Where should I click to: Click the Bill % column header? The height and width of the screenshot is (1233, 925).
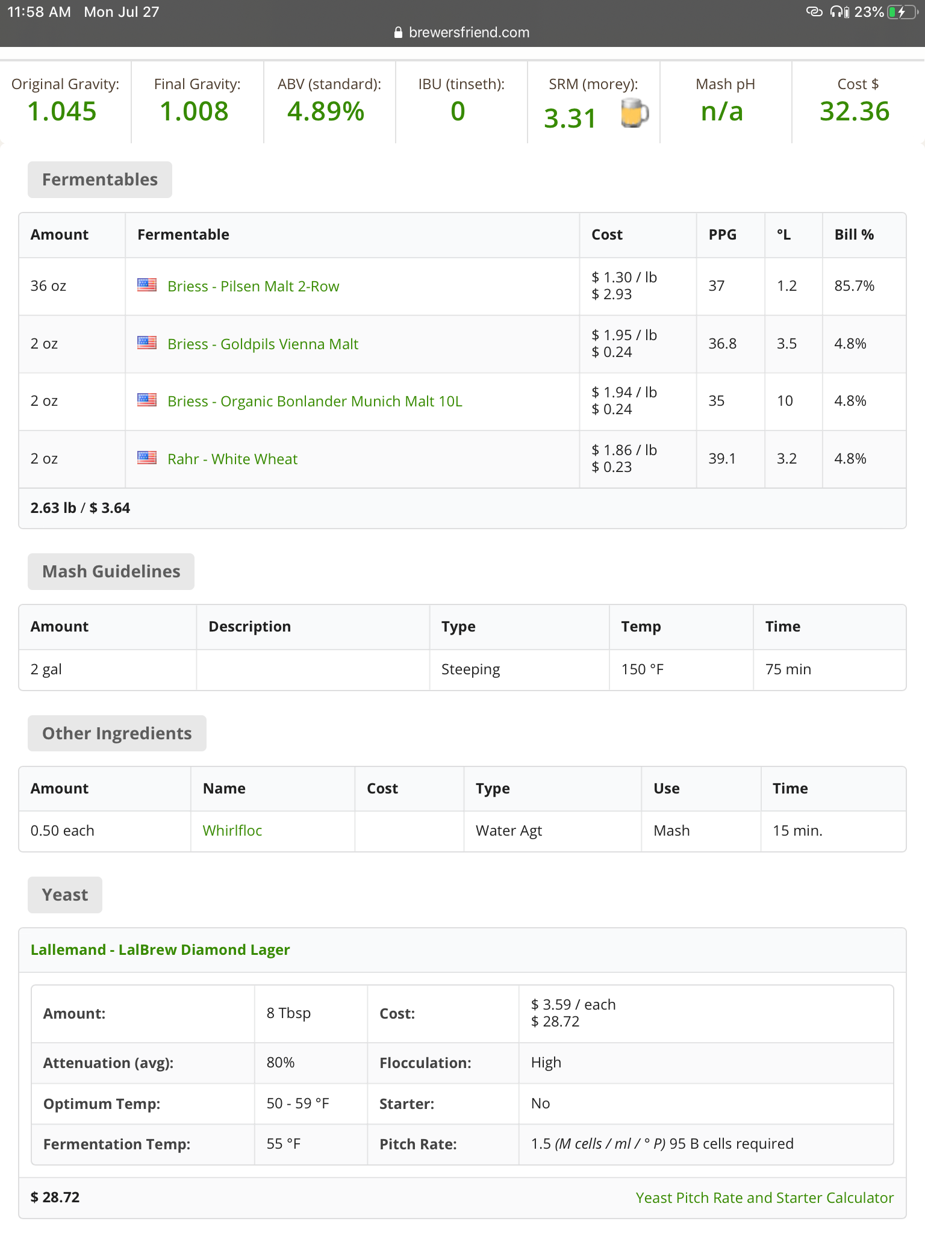[x=854, y=234]
